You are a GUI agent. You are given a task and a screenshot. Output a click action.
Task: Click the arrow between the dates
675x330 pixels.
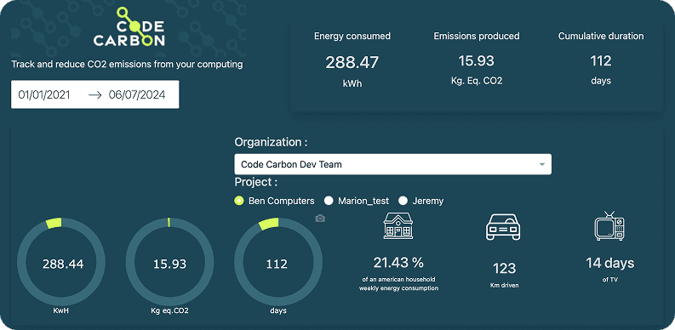point(94,95)
